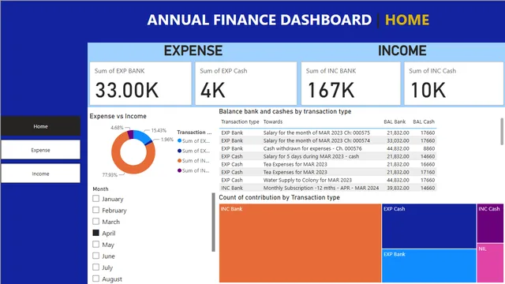Viewport: 505px width, 284px height.
Task: Tick the August month checkbox
Action: click(95, 278)
